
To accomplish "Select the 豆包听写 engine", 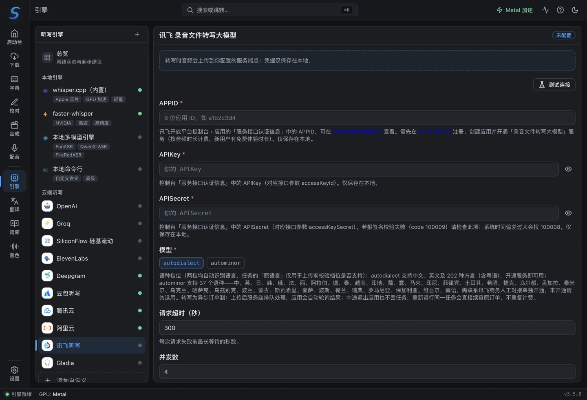I will [x=92, y=293].
